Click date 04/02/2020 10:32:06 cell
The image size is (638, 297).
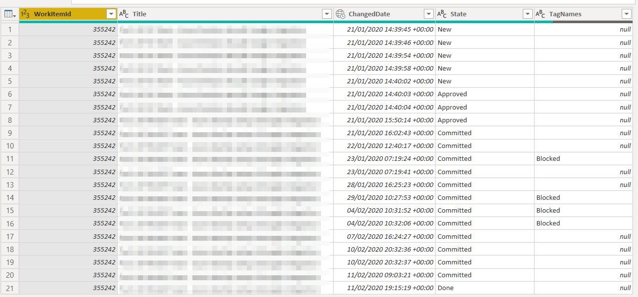click(385, 223)
